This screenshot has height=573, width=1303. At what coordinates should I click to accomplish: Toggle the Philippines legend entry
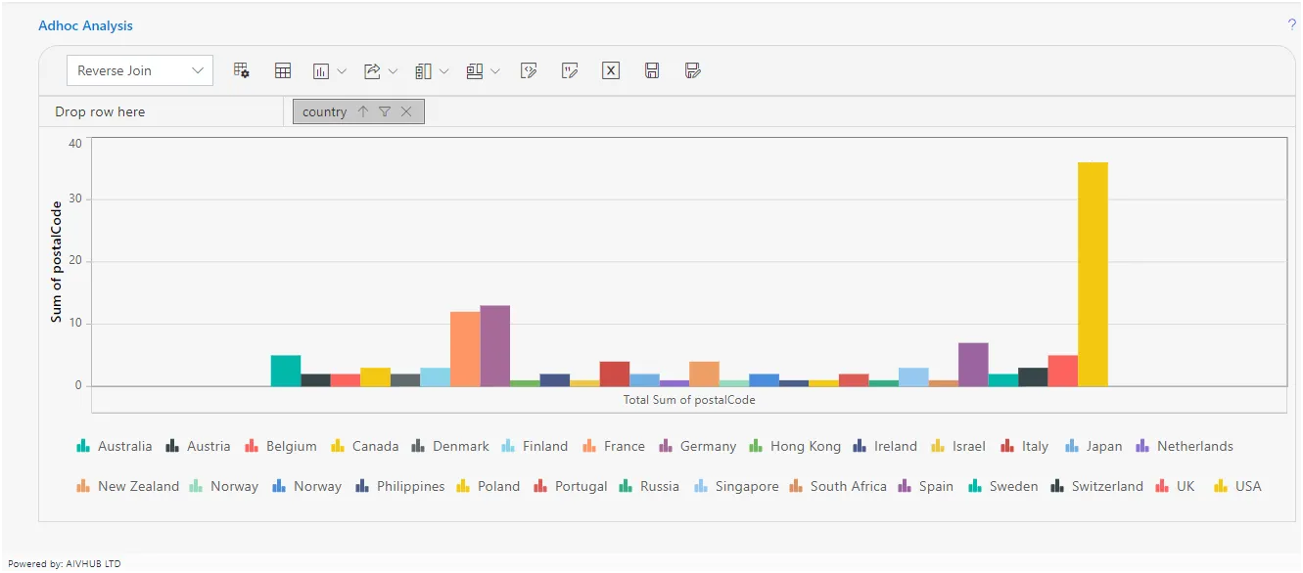point(400,486)
